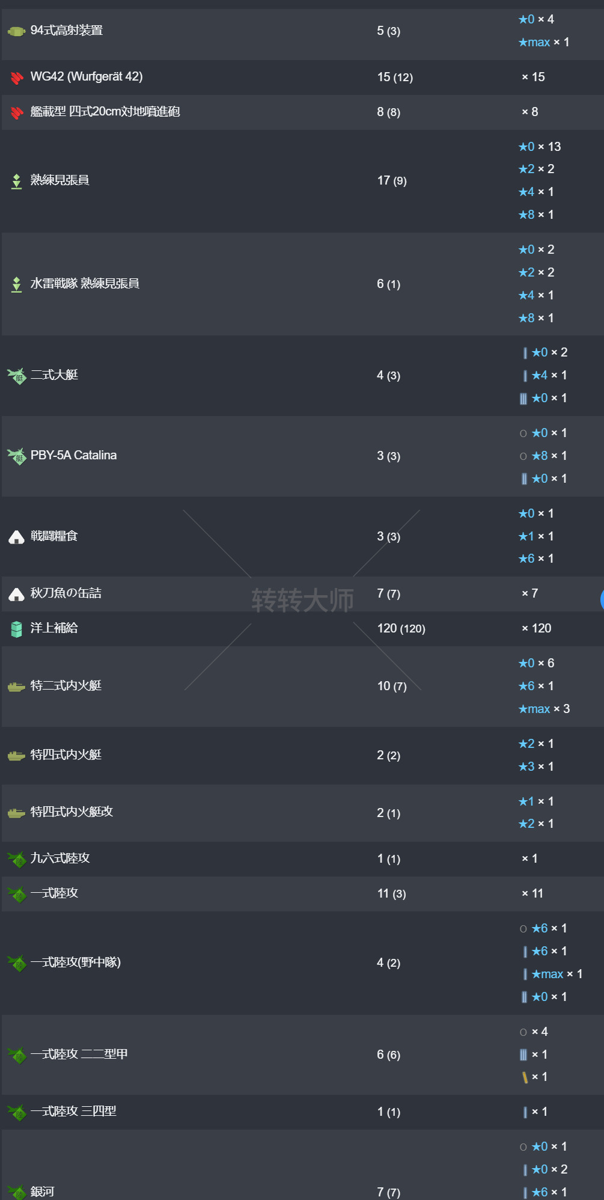The image size is (604, 1200).
Task: Click the 一式陸攻(野中隊) land bomber icon
Action: pos(16,963)
